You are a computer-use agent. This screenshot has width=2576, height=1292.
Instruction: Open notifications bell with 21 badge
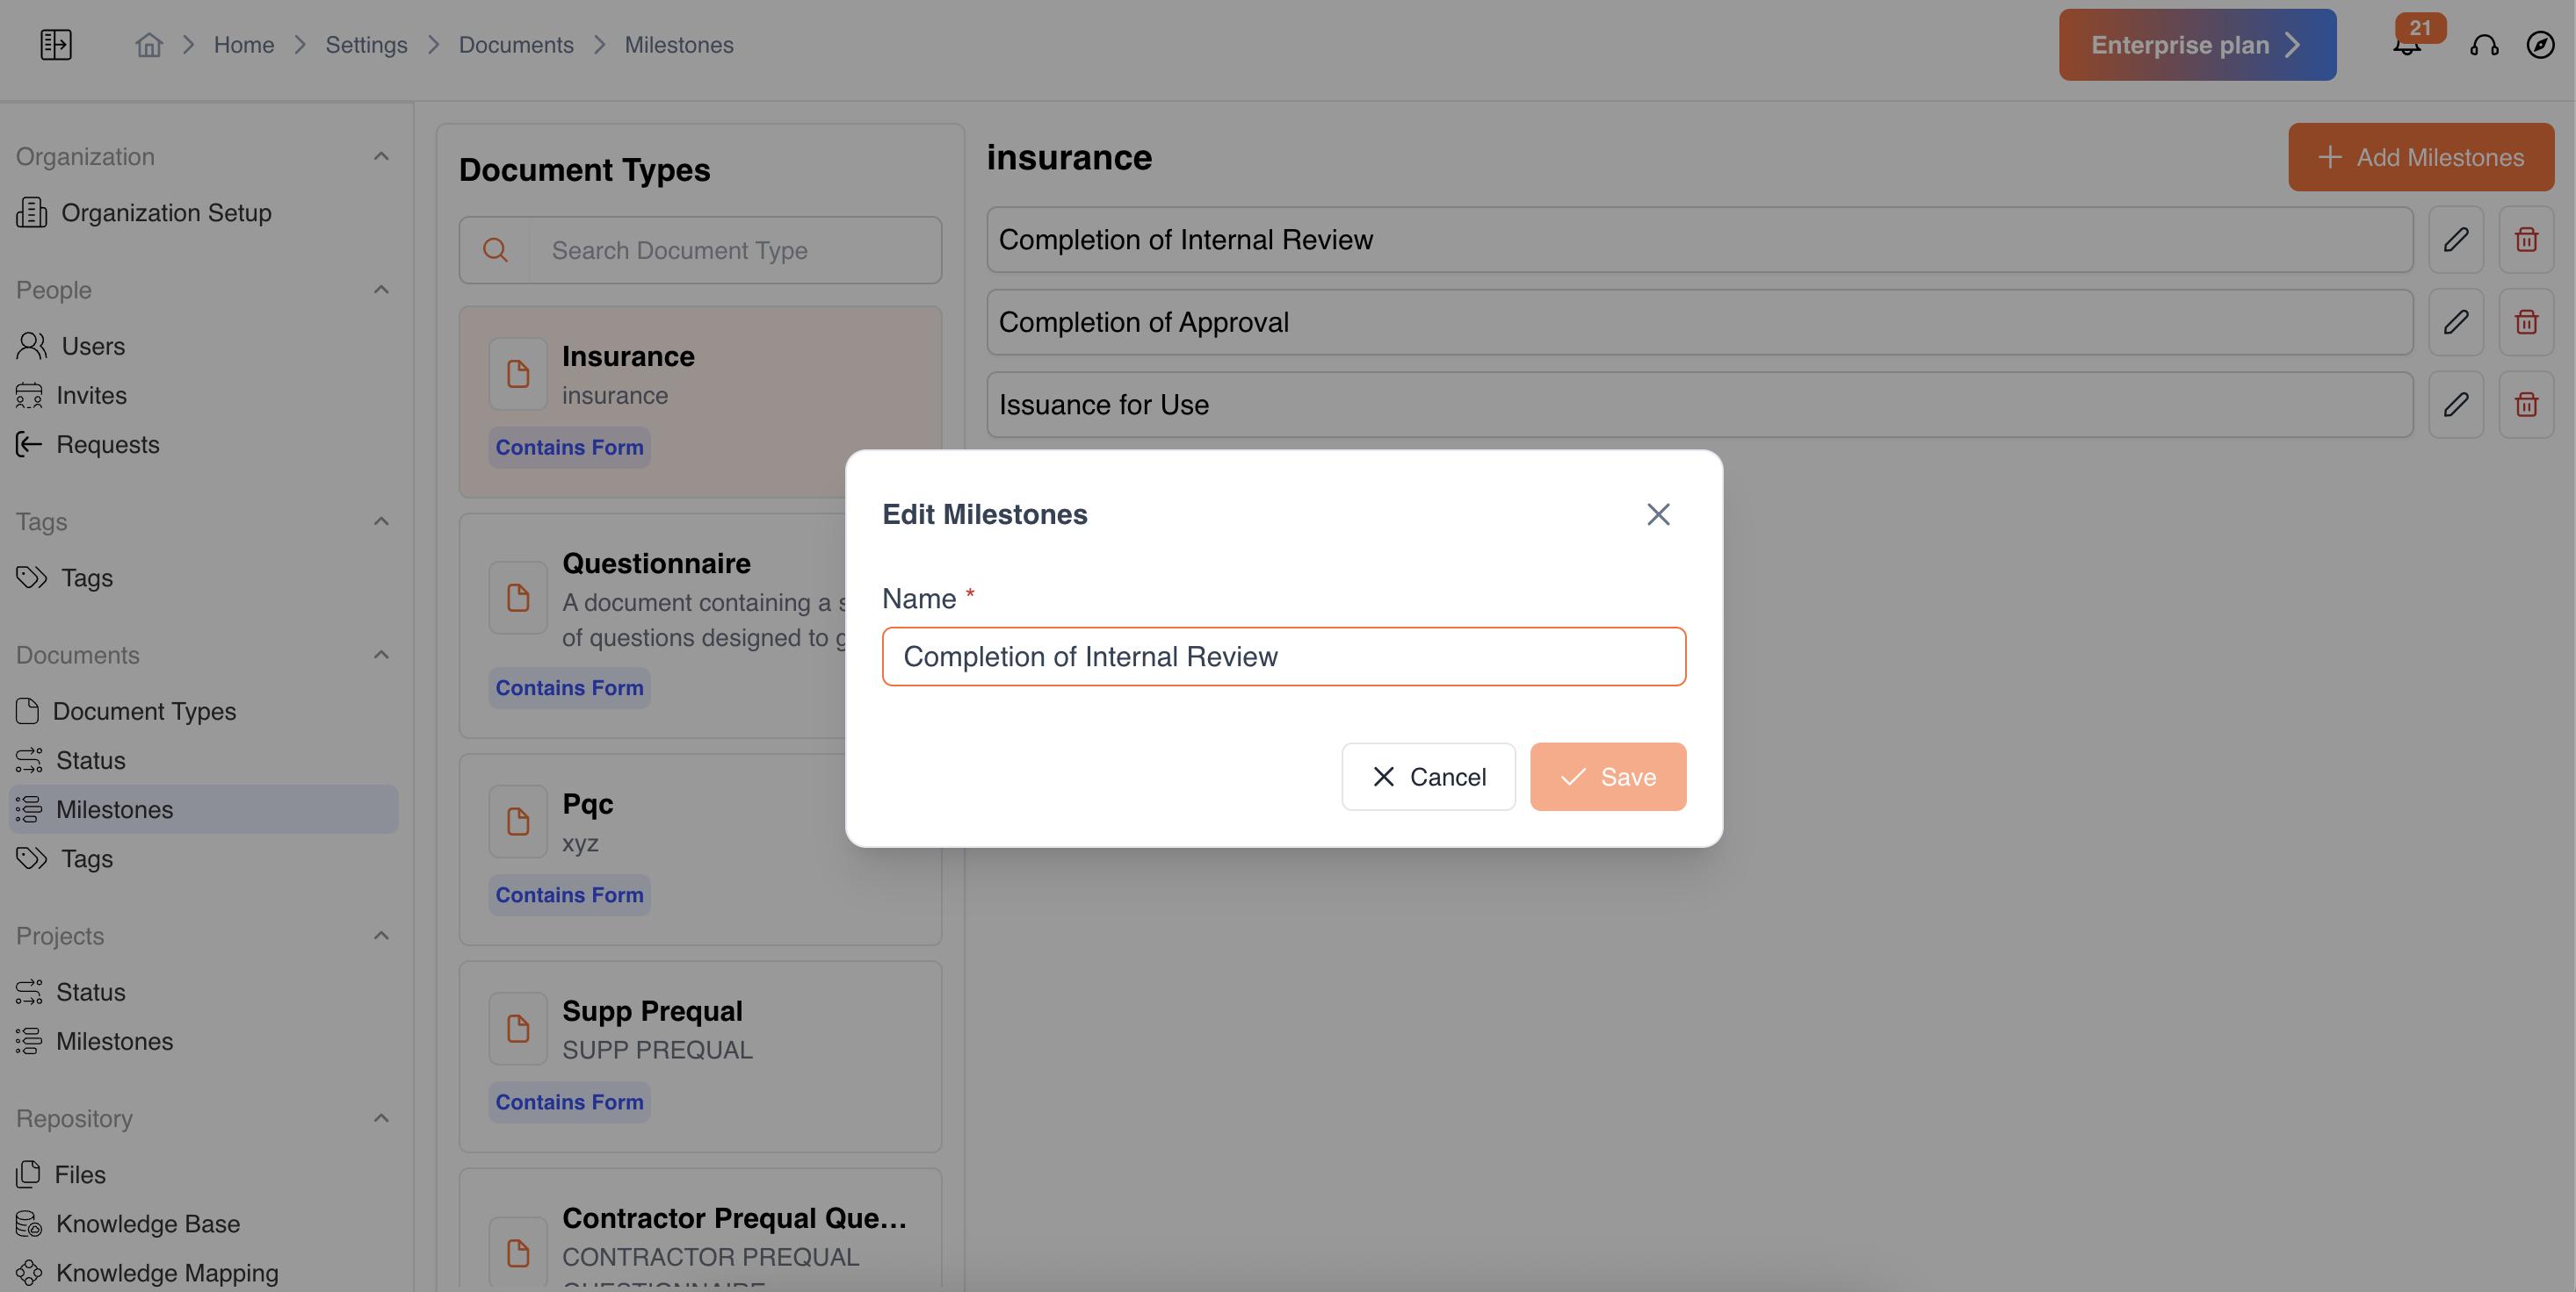tap(2407, 46)
